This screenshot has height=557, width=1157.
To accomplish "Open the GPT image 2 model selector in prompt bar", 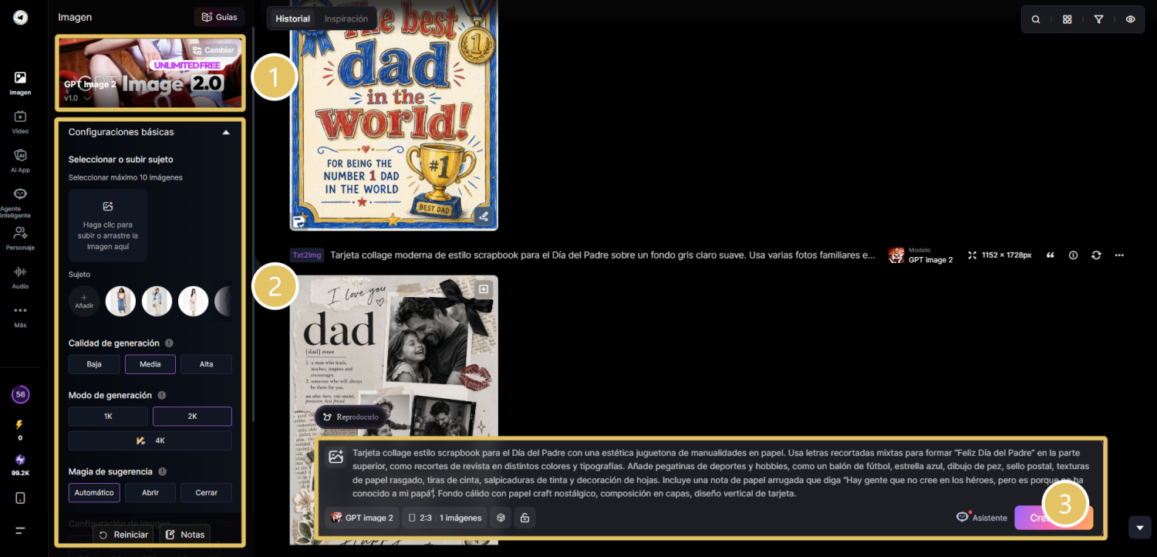I will 363,518.
